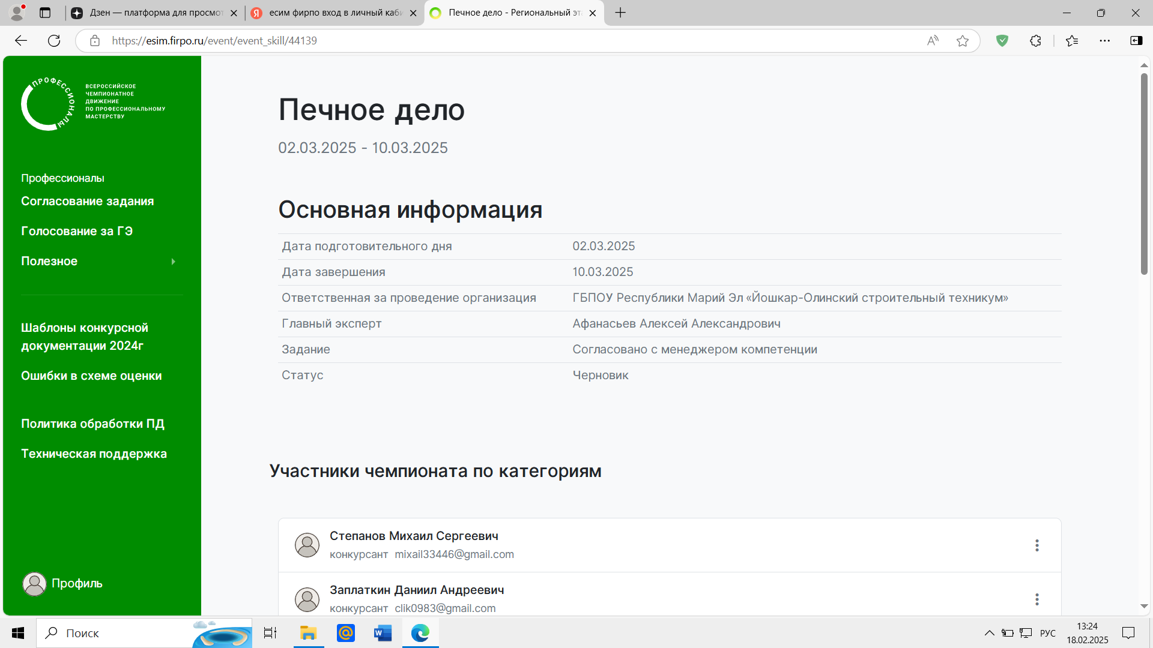Open Task View on the taskbar
This screenshot has width=1153, height=648.
tap(270, 632)
